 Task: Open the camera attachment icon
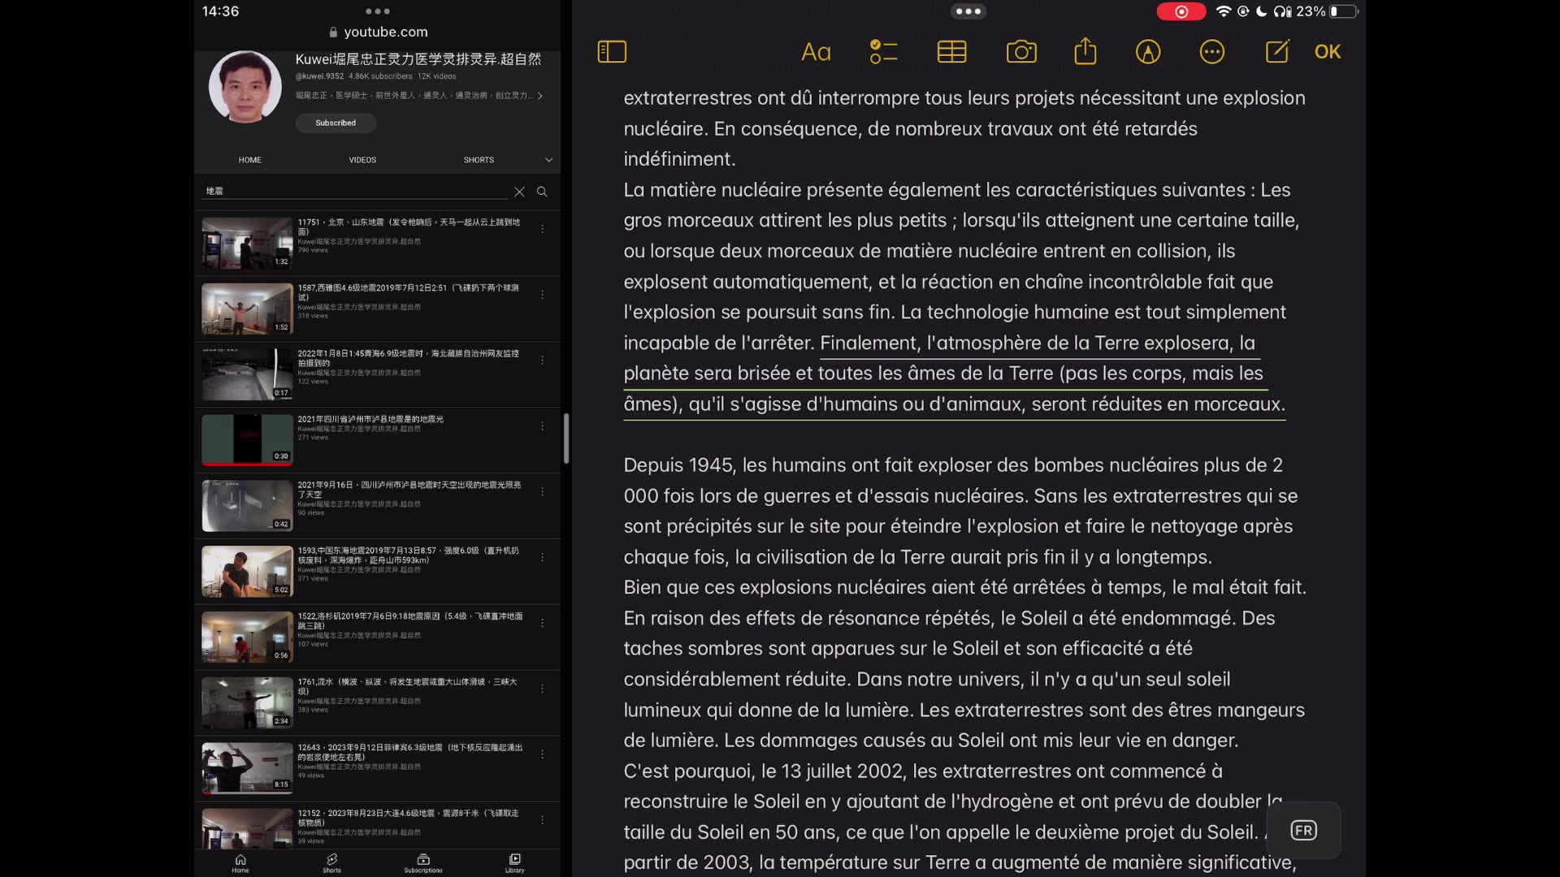pos(1021,52)
